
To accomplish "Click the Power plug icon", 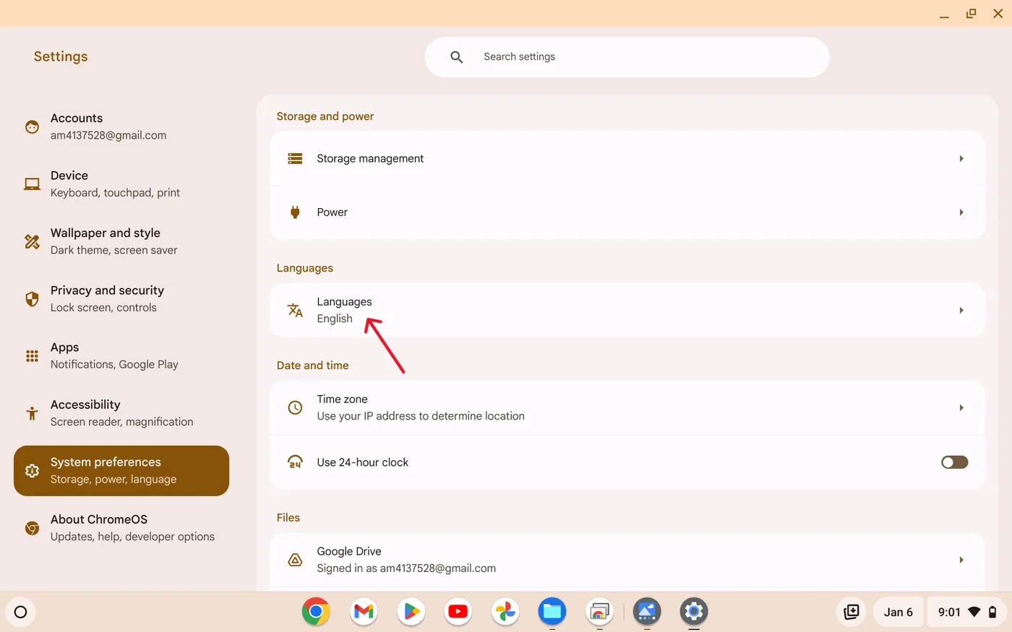I will coord(295,212).
